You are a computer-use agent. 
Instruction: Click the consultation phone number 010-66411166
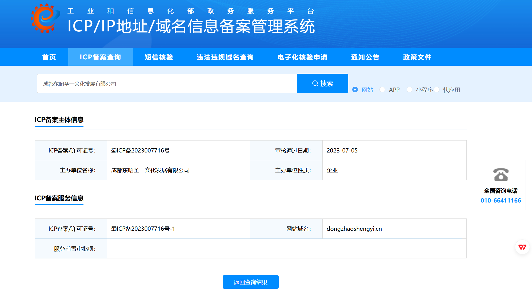501,201
